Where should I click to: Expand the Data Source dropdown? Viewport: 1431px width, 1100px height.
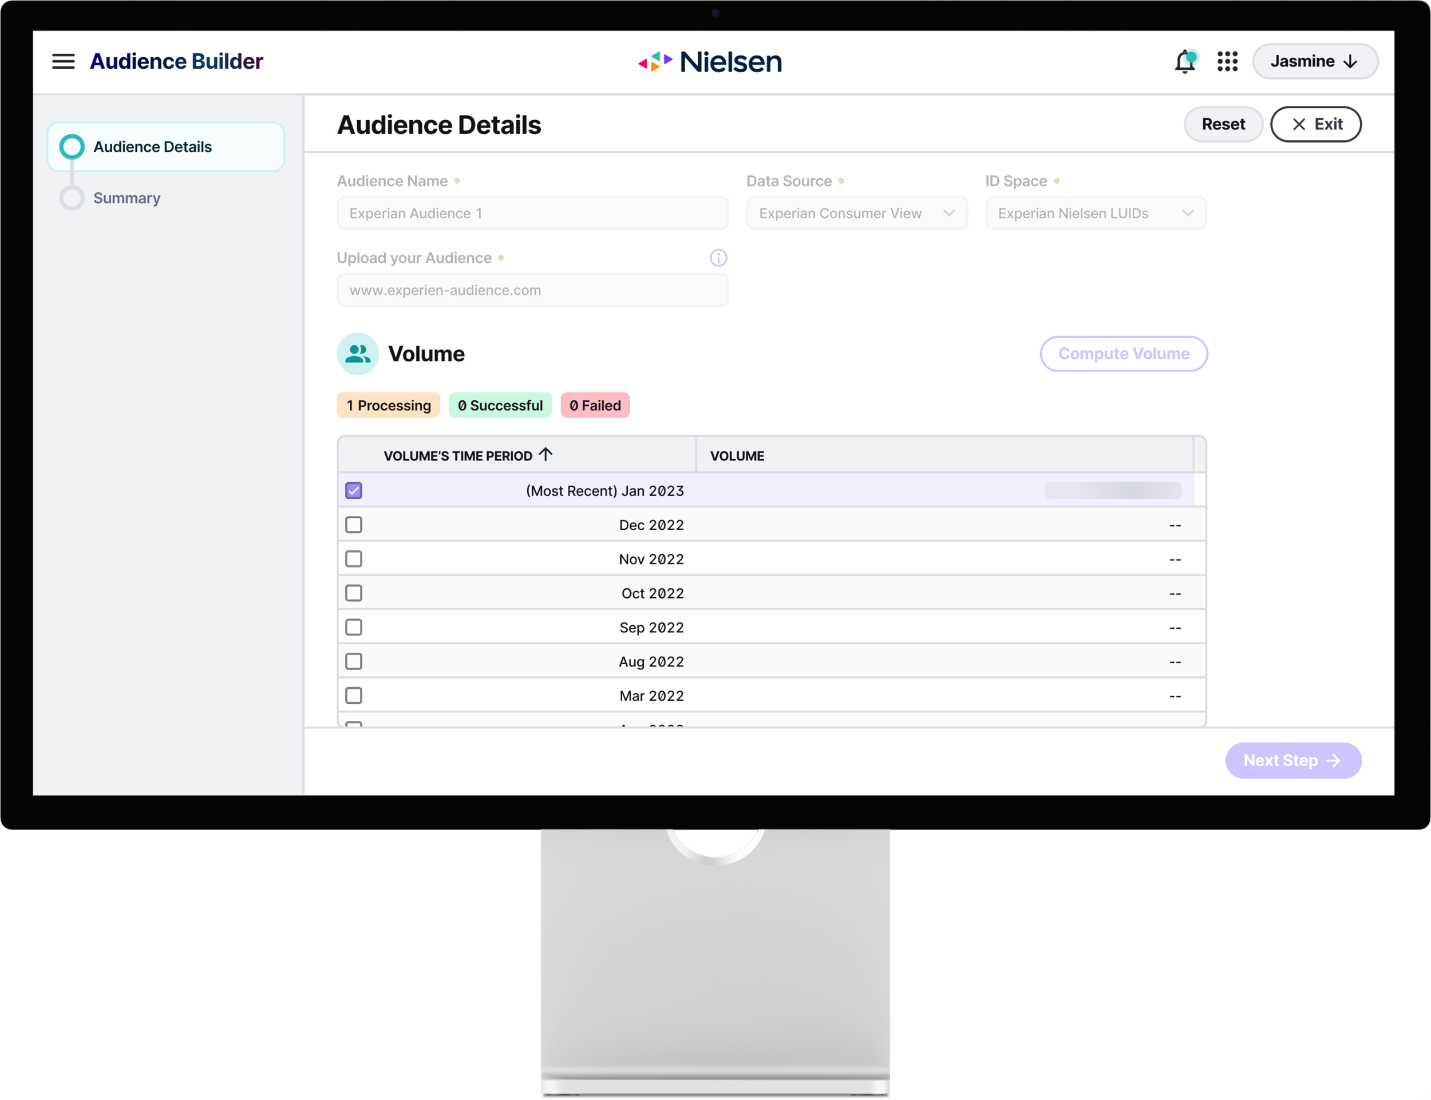pyautogui.click(x=856, y=214)
